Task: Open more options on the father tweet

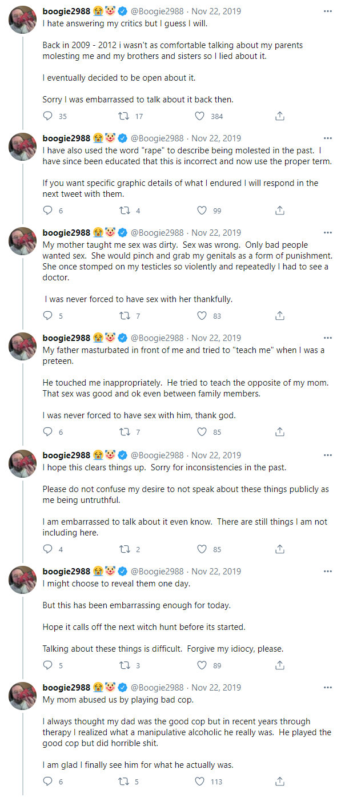Action: coord(327,338)
